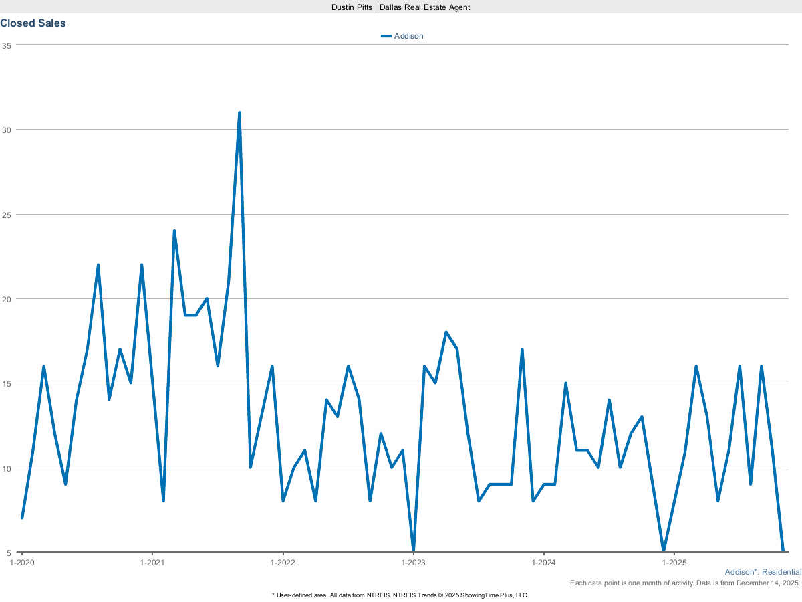Click the Dustin Pitts header text
The height and width of the screenshot is (602, 802).
coord(400,7)
